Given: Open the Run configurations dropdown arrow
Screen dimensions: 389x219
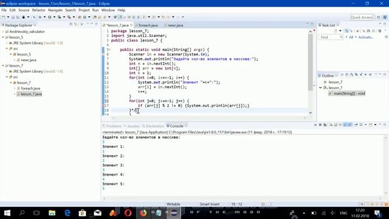Looking at the screenshot, I should [x=54, y=17].
